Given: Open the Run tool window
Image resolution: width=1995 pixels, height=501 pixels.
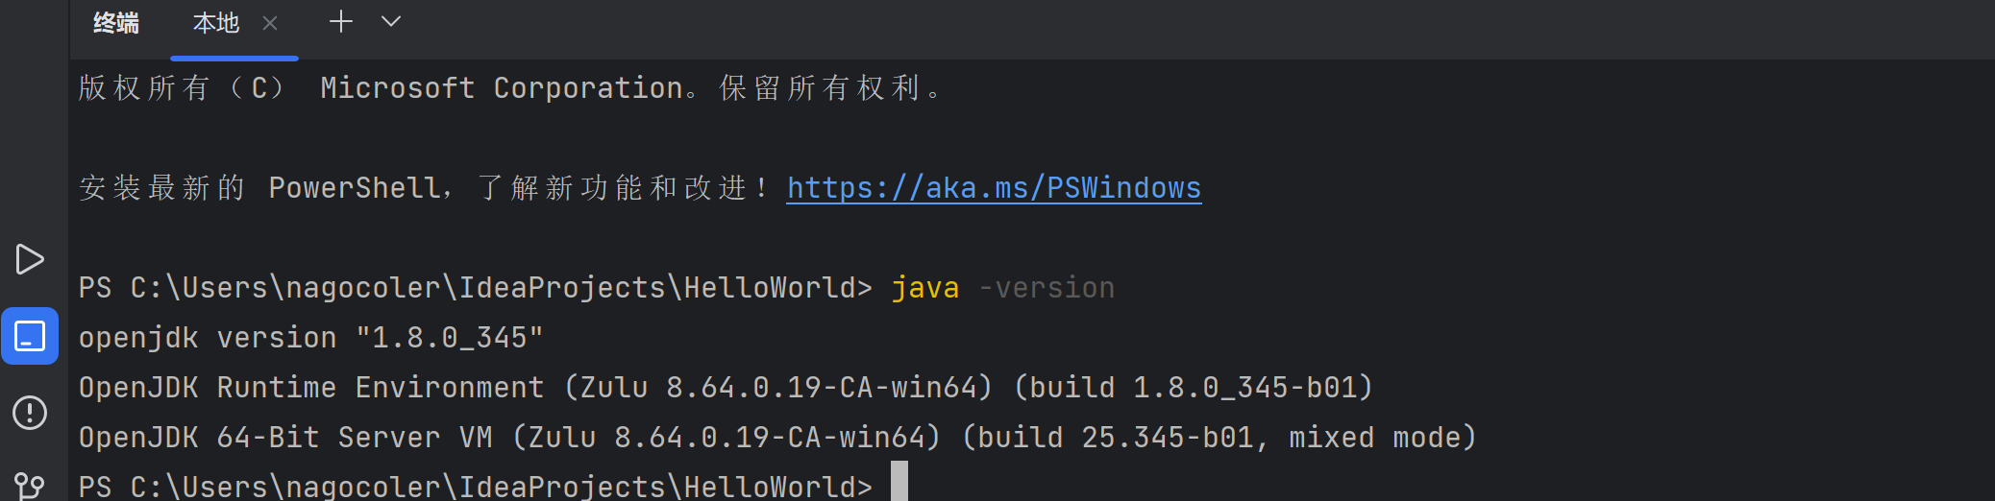Looking at the screenshot, I should tap(30, 259).
